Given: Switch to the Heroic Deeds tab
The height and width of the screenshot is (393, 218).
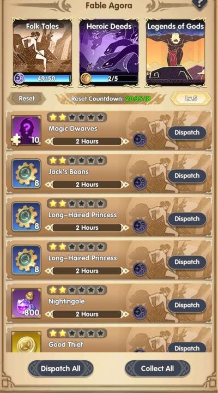Looking at the screenshot, I should tap(109, 52).
